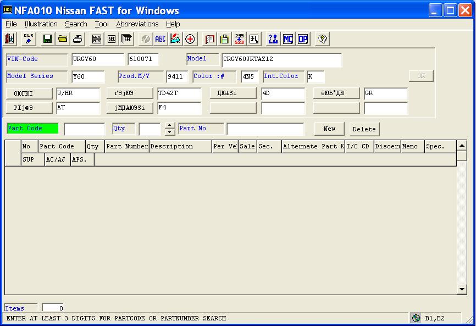Click the Alternate Part column header
The width and height of the screenshot is (476, 327).
click(313, 146)
